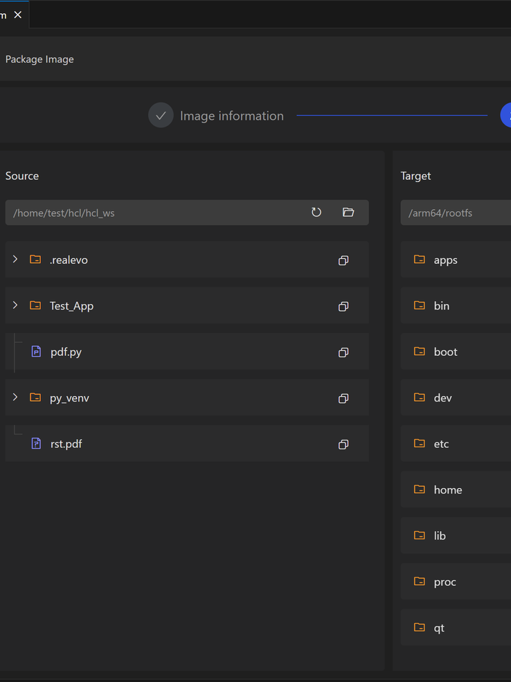Copy rst.pdf file to target

343,444
